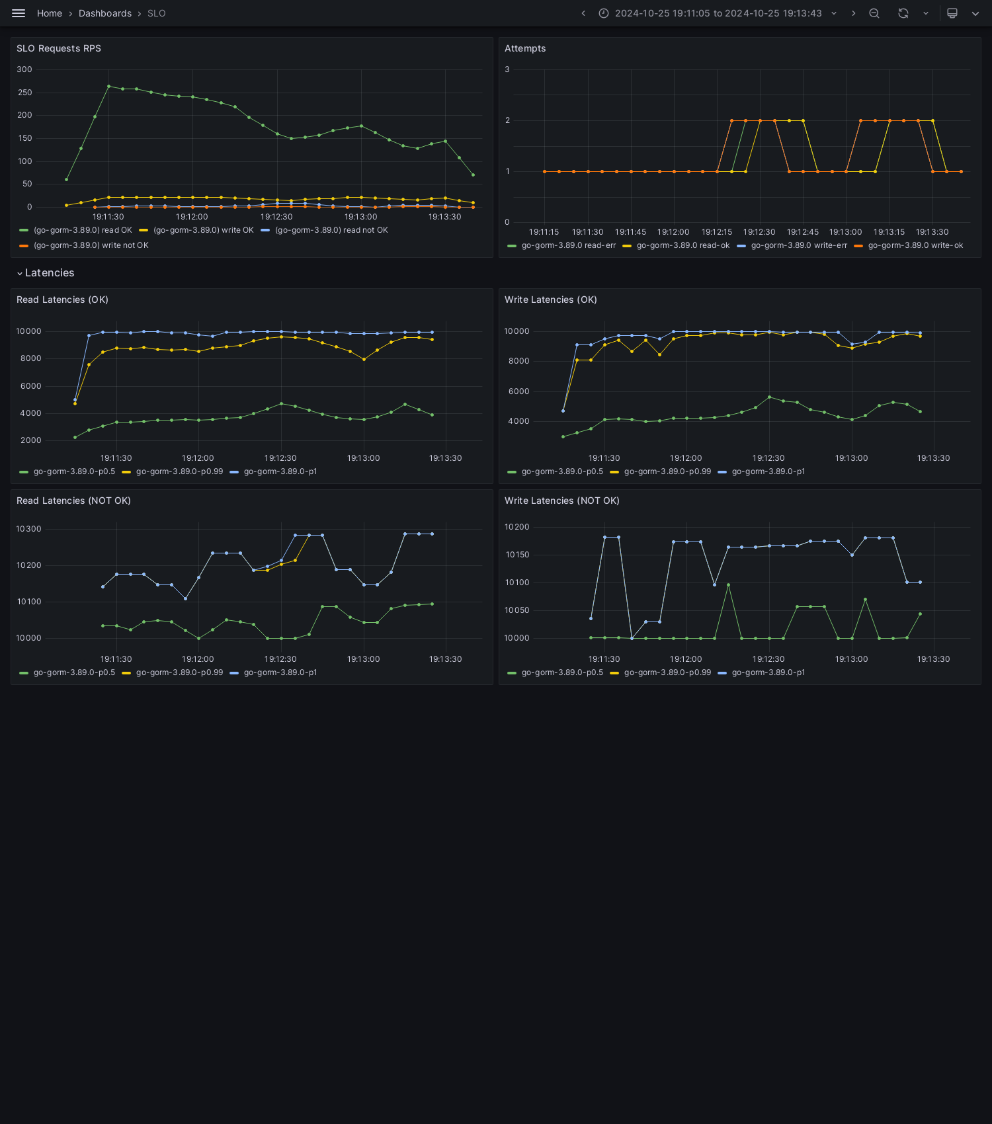Toggle p0.5 series in Read Latencies (OK)
The height and width of the screenshot is (1124, 992).
point(74,471)
